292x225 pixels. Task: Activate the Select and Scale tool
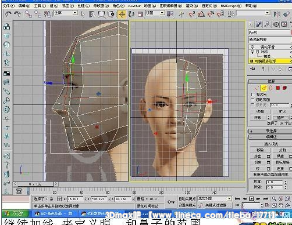[x=140, y=14]
